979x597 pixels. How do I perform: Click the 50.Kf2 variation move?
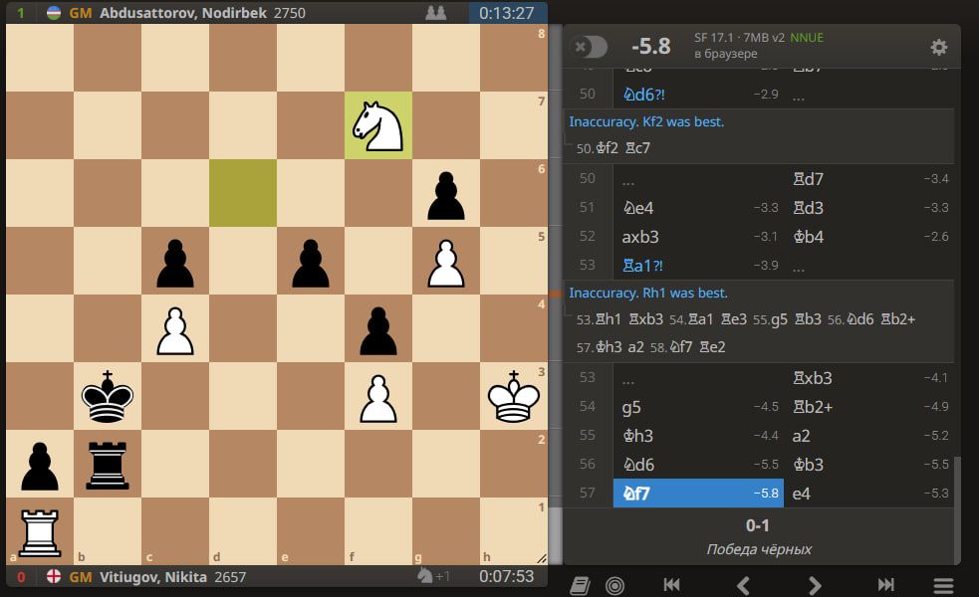click(598, 148)
